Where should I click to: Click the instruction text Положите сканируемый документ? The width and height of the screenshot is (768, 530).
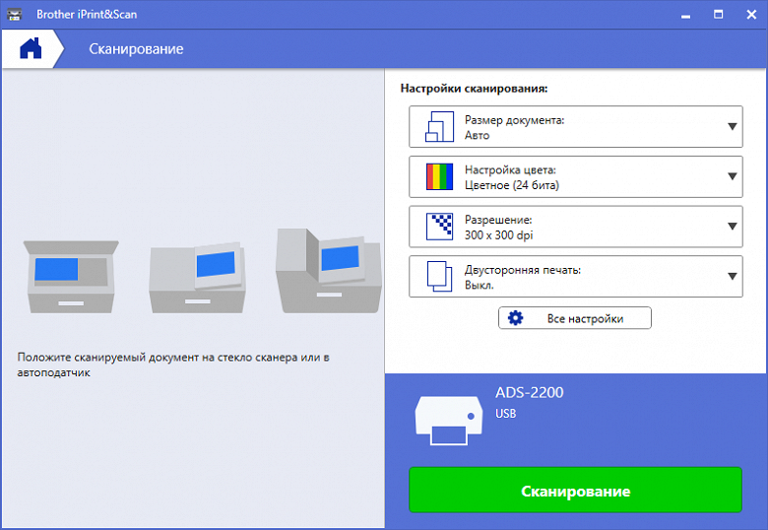click(173, 364)
